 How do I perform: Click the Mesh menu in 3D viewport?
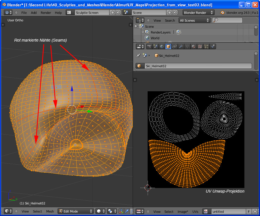click(x=50, y=211)
